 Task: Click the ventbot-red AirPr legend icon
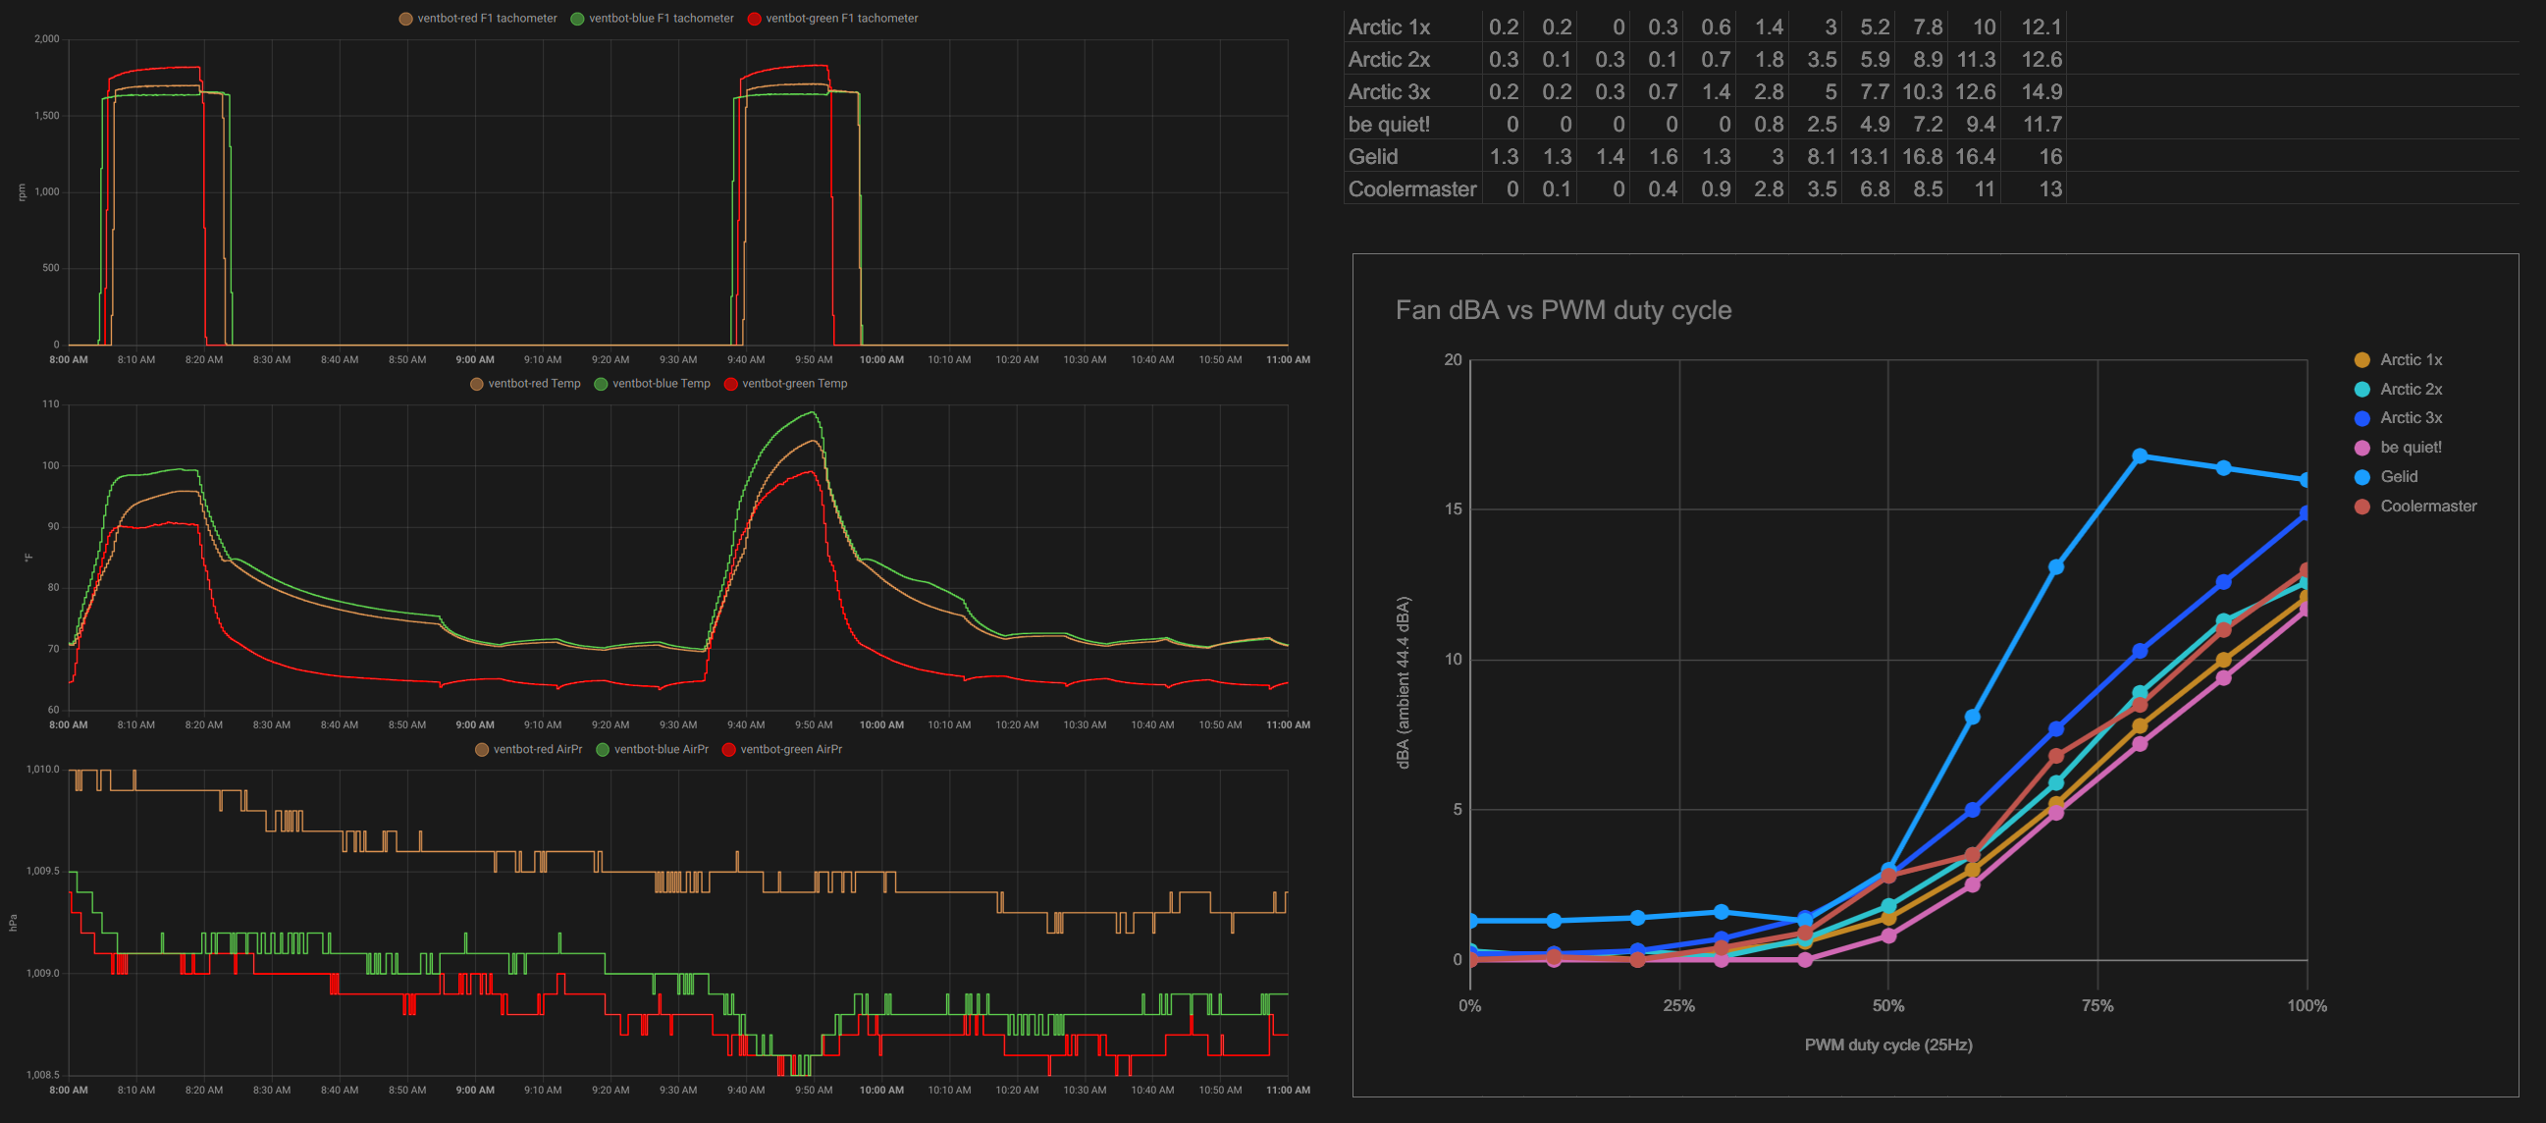pyautogui.click(x=481, y=748)
